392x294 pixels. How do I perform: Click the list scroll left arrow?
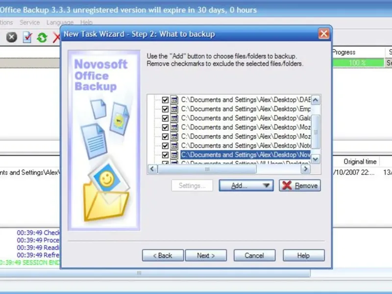click(x=152, y=169)
